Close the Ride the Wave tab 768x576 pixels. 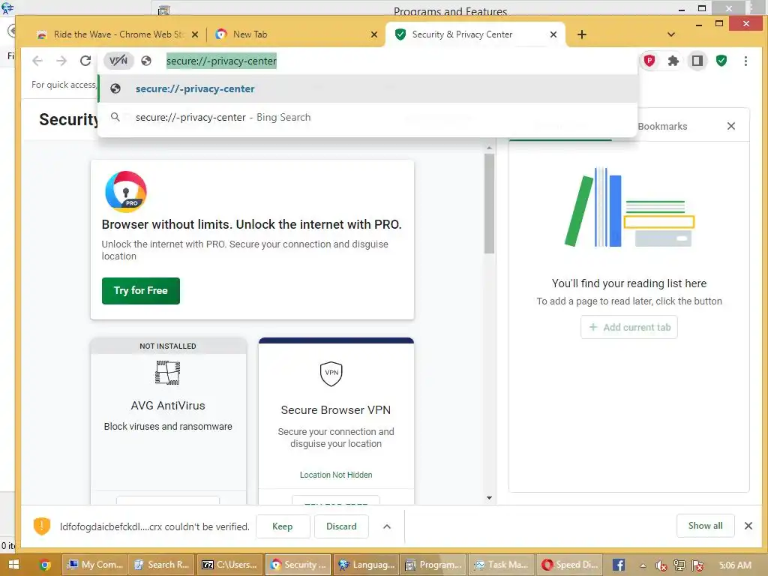[x=195, y=34]
